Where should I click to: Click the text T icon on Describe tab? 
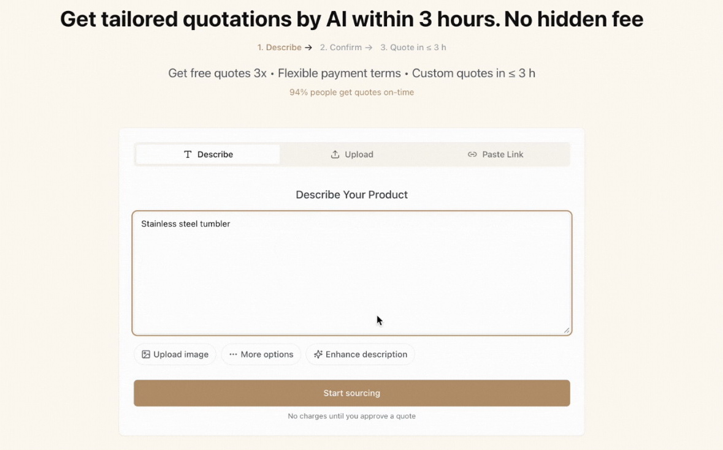point(188,155)
